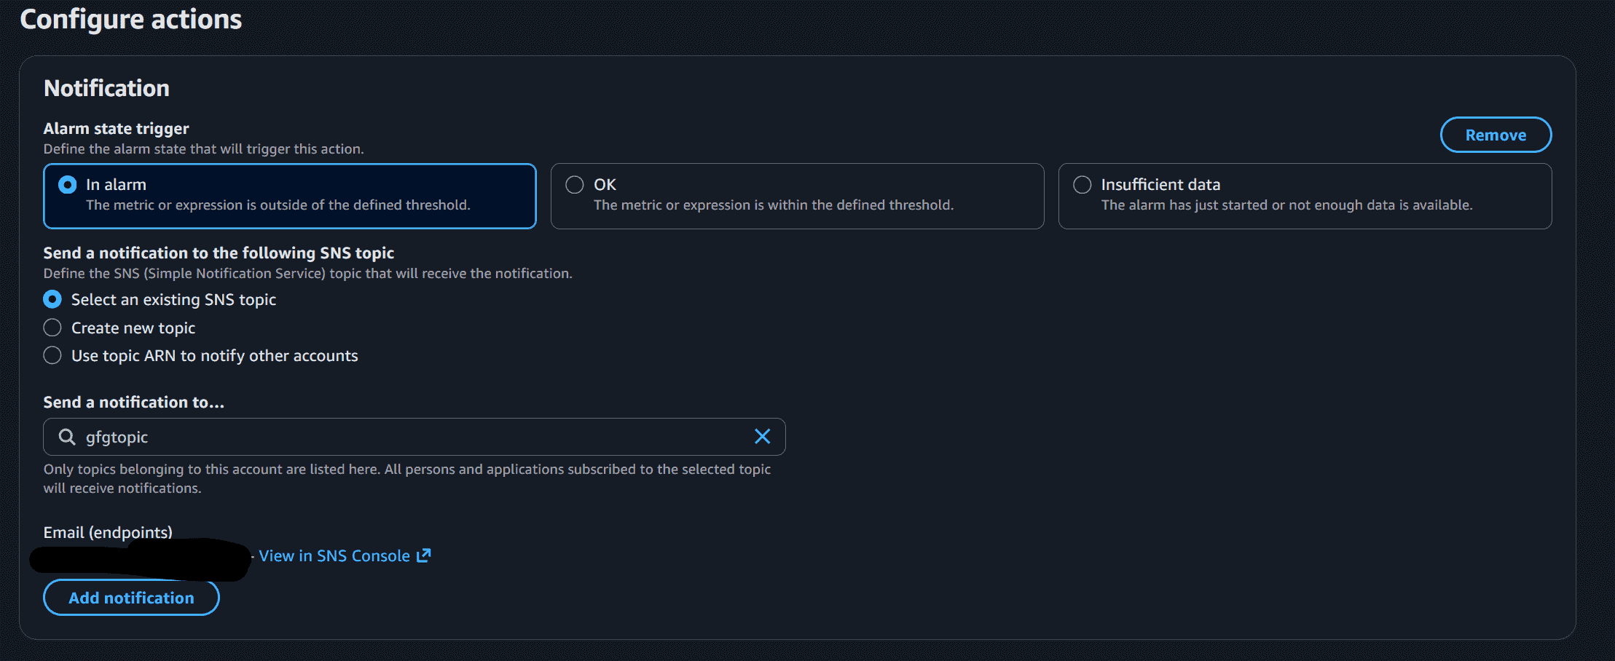
Task: Click the Create new topic label text
Action: 133,328
